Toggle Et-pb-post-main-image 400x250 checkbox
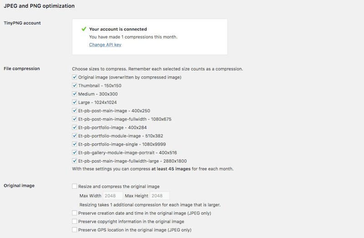 pos(75,110)
